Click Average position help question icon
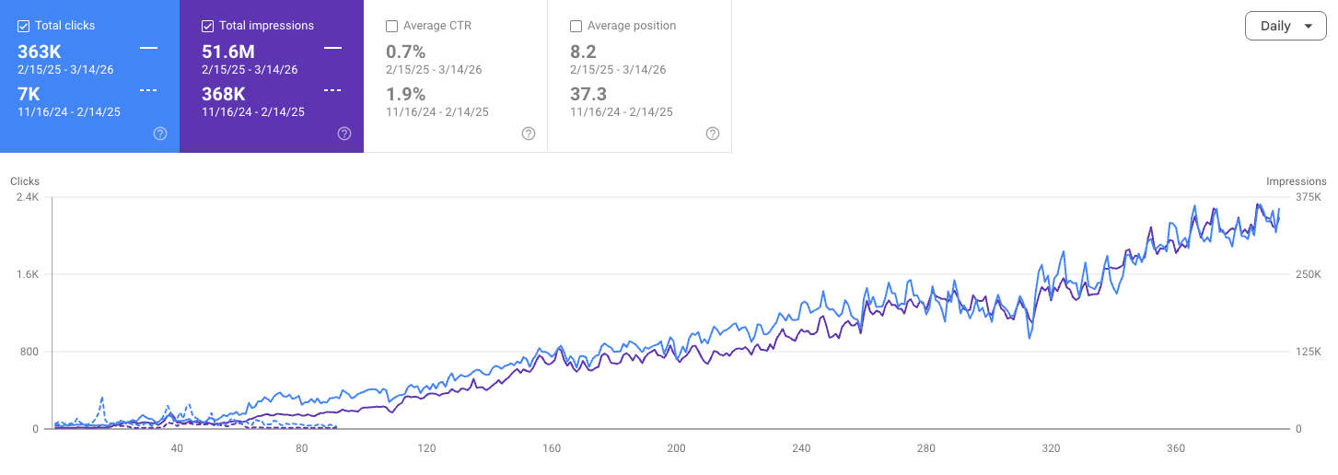The height and width of the screenshot is (475, 1338). (x=713, y=133)
